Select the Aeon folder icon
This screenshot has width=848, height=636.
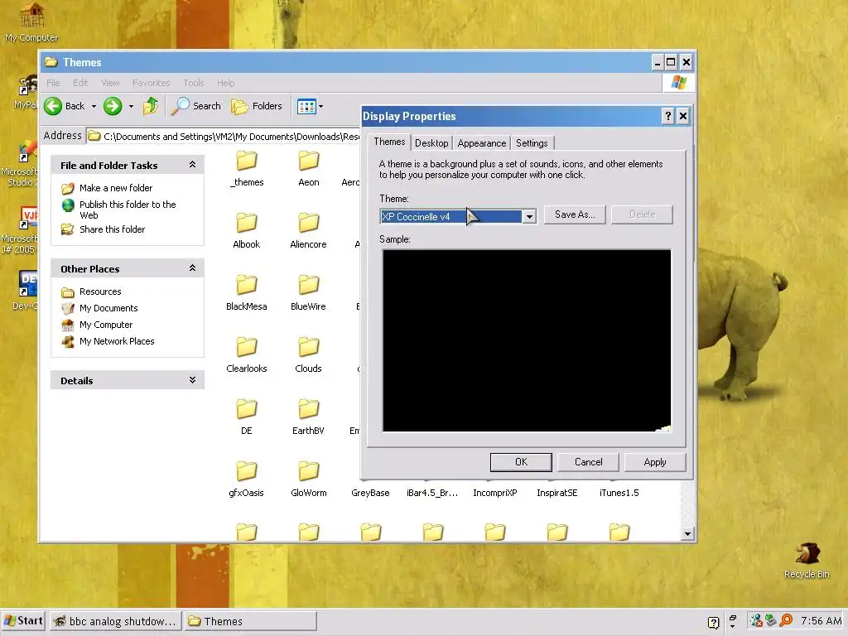pos(309,161)
